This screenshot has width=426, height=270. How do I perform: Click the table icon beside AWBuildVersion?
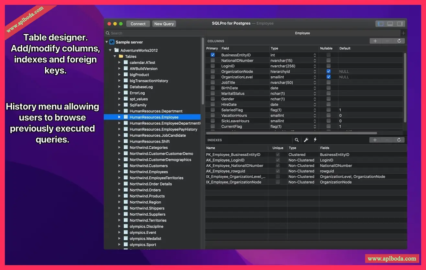click(126, 69)
